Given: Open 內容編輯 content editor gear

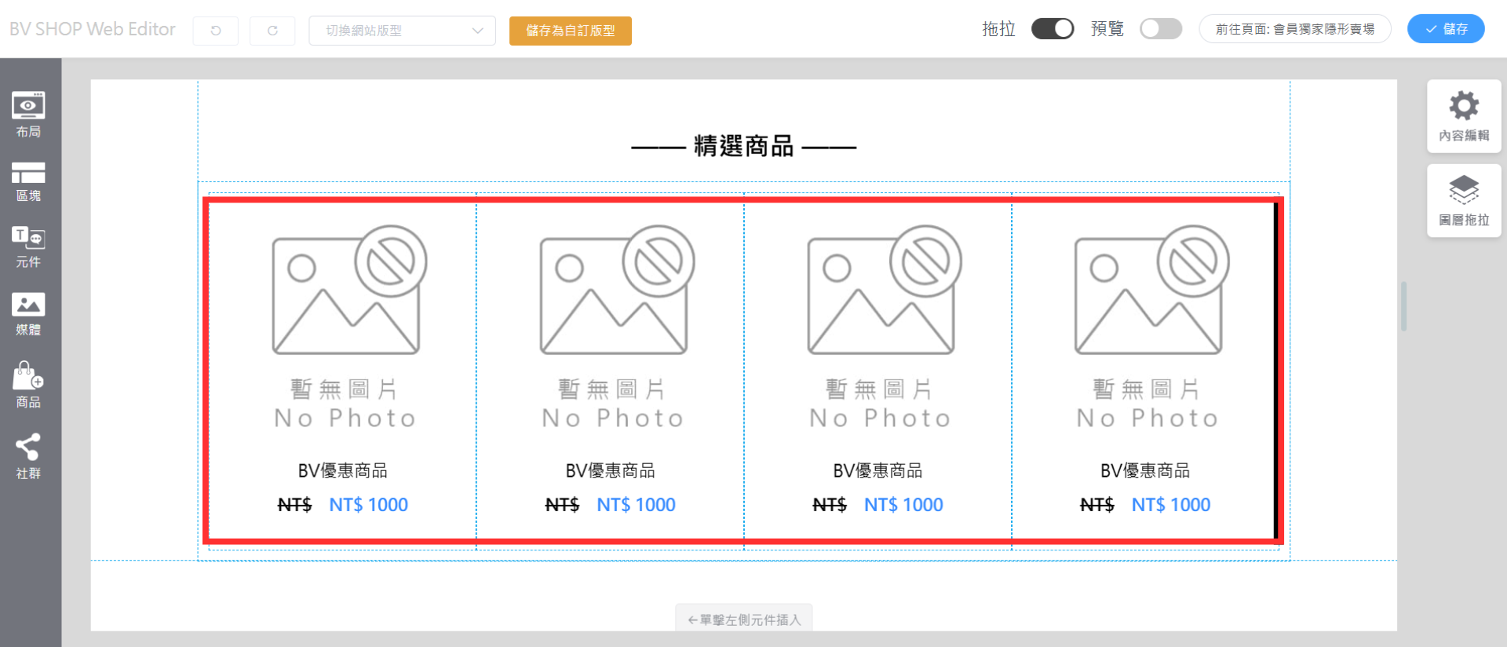Looking at the screenshot, I should (1464, 116).
